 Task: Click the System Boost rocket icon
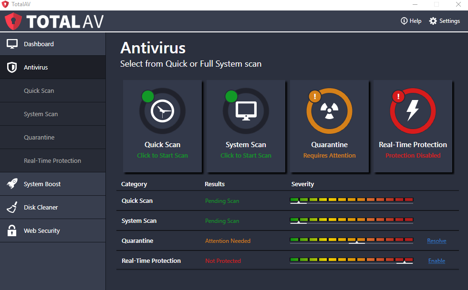[x=12, y=184]
